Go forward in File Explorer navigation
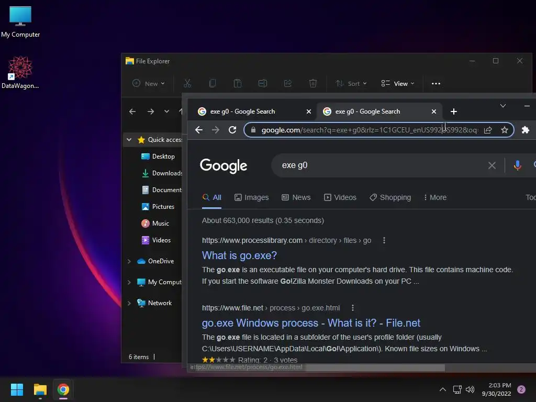536x402 pixels. coord(150,111)
